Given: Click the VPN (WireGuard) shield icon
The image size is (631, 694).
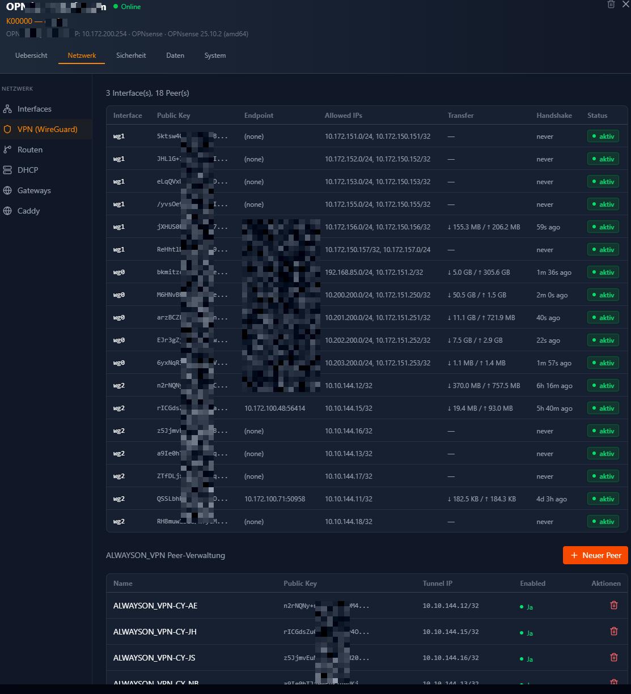Looking at the screenshot, I should pyautogui.click(x=7, y=129).
